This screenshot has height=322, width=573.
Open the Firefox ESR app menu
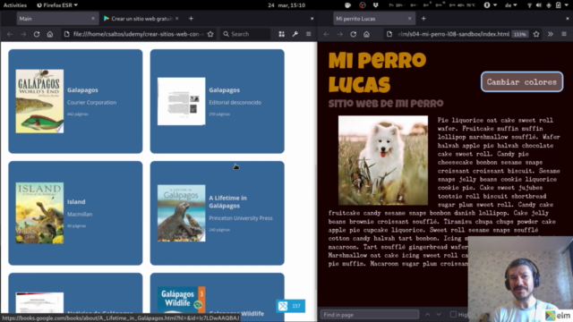(x=57, y=5)
